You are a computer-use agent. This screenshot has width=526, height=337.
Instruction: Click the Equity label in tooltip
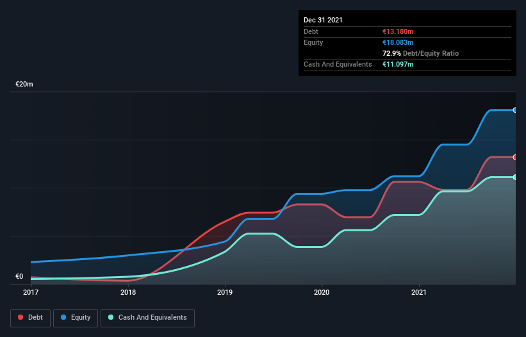point(313,42)
